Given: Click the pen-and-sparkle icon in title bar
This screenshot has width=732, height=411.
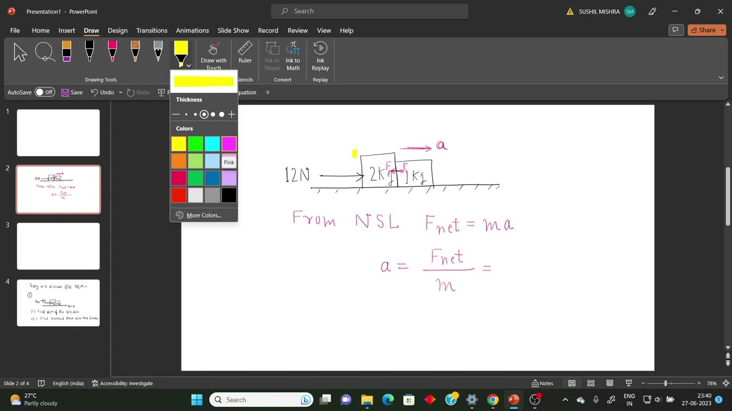Looking at the screenshot, I should (653, 11).
